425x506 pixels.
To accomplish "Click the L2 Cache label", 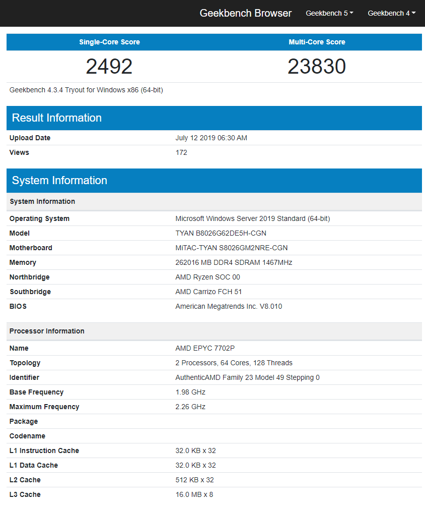I will pos(25,480).
